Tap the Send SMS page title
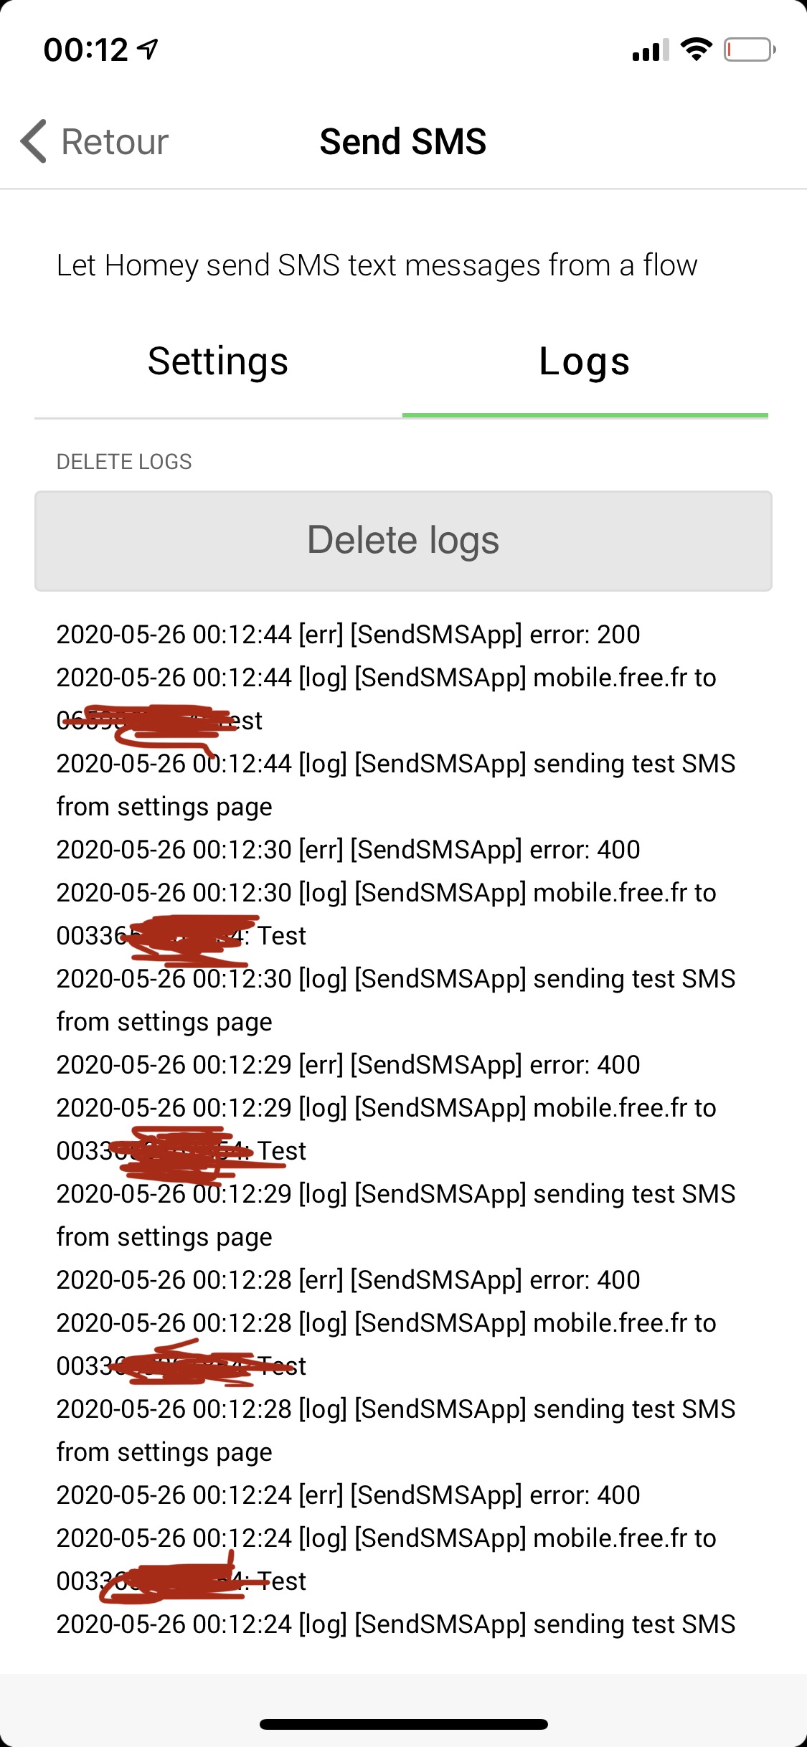The image size is (807, 1747). pyautogui.click(x=403, y=141)
